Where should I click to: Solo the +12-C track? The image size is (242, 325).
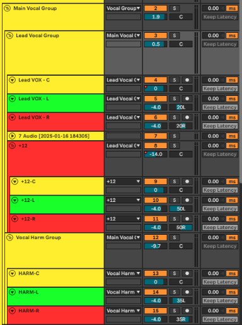click(x=175, y=182)
